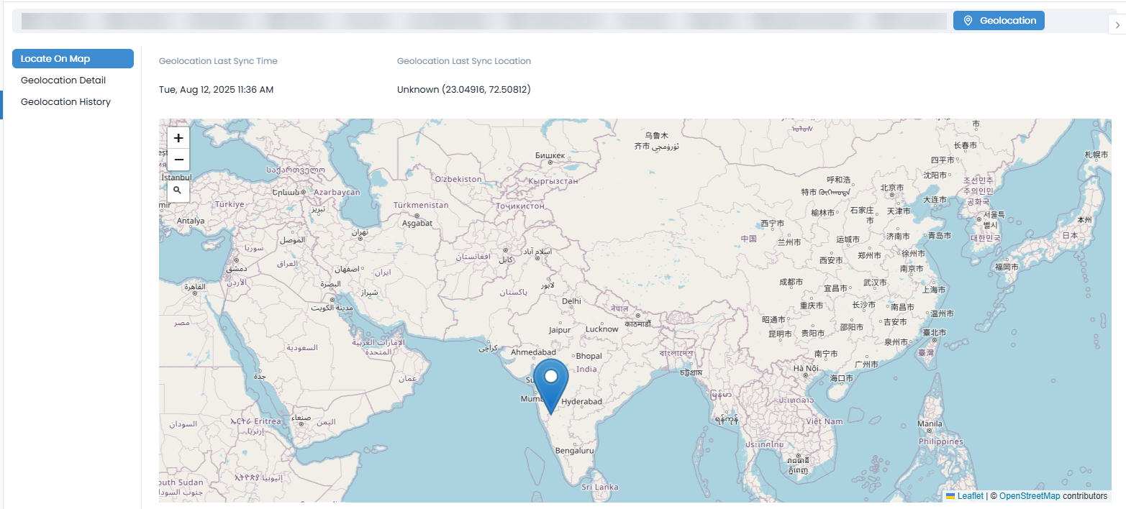The height and width of the screenshot is (509, 1126).
Task: Open the OpenStreetMap contributors link
Action: click(1030, 495)
